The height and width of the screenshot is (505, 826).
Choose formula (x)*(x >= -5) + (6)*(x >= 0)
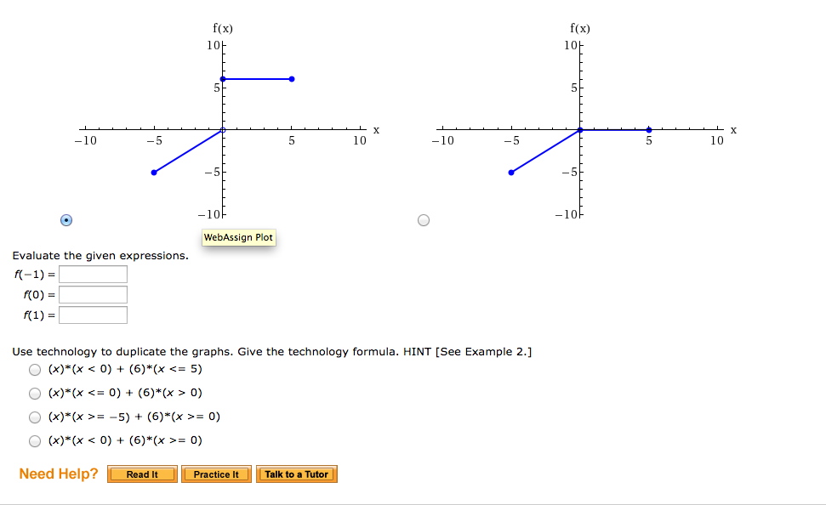(35, 417)
